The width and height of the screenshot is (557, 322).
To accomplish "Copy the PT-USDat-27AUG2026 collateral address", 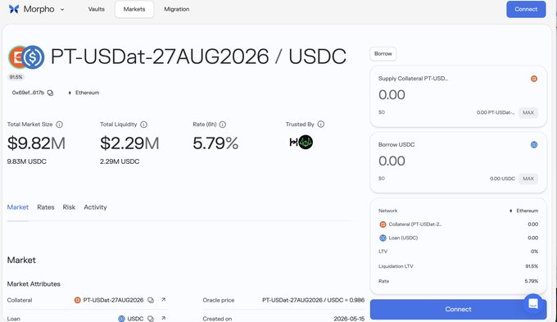I will [151, 300].
